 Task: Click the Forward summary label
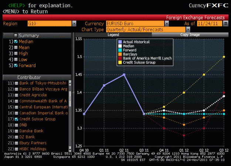click(x=27, y=66)
